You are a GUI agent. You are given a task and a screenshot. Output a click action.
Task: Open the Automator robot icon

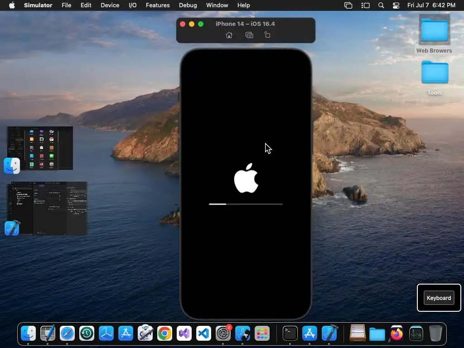(x=145, y=333)
